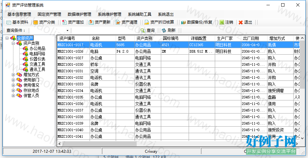The width and height of the screenshot is (308, 158).
Task: Sort by the 名称 column header
Action: click(103, 38)
